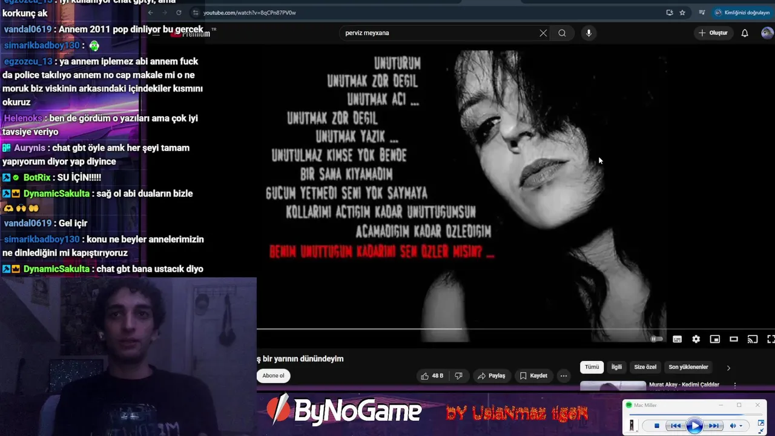Switch to theater mode
The image size is (775, 436).
tap(734, 339)
